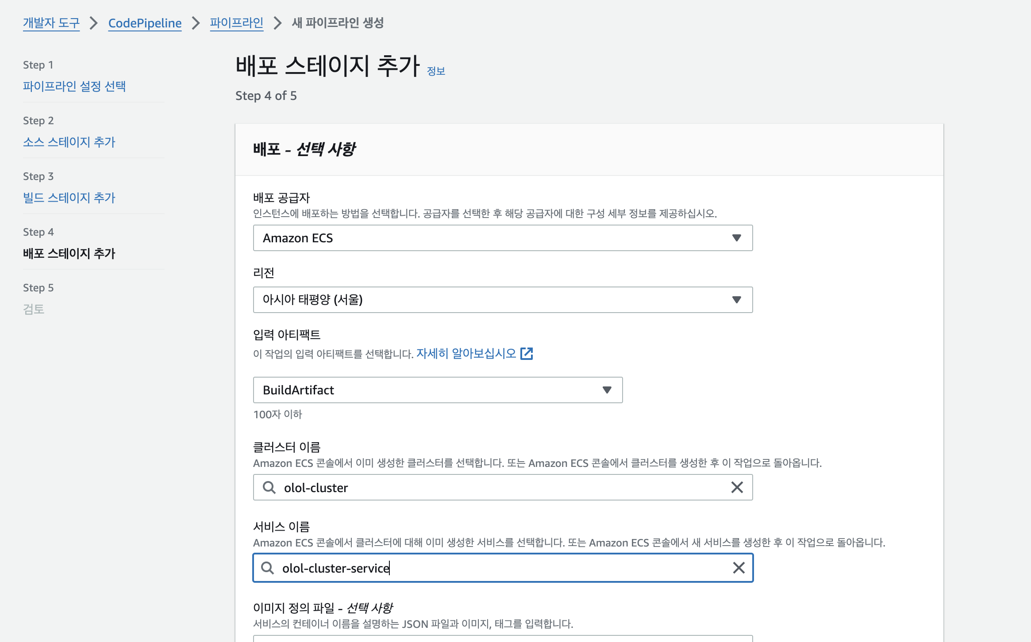Click the search icon in cluster name field

pos(269,487)
